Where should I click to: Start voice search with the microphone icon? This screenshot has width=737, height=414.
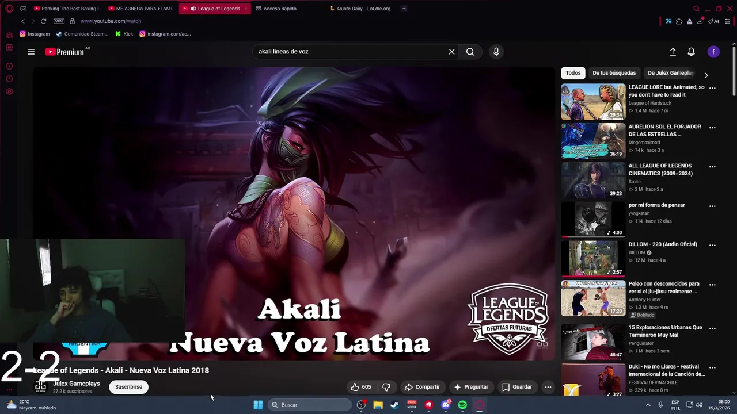coord(496,52)
